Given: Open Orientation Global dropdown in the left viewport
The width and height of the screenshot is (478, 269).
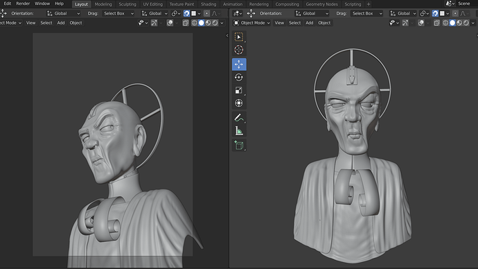Looking at the screenshot, I should (x=64, y=13).
